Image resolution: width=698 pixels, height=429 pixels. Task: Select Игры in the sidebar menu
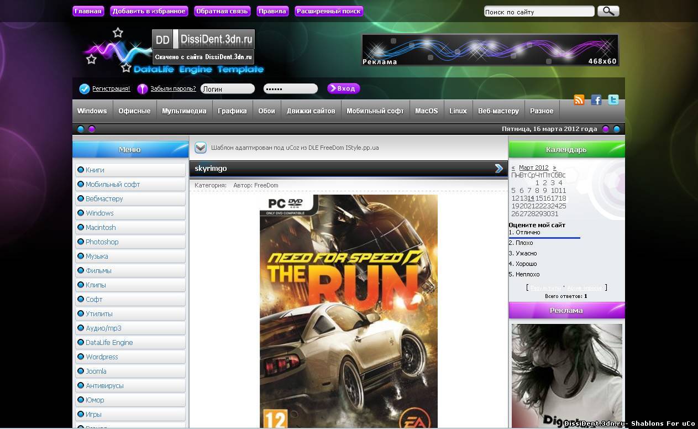(x=130, y=414)
